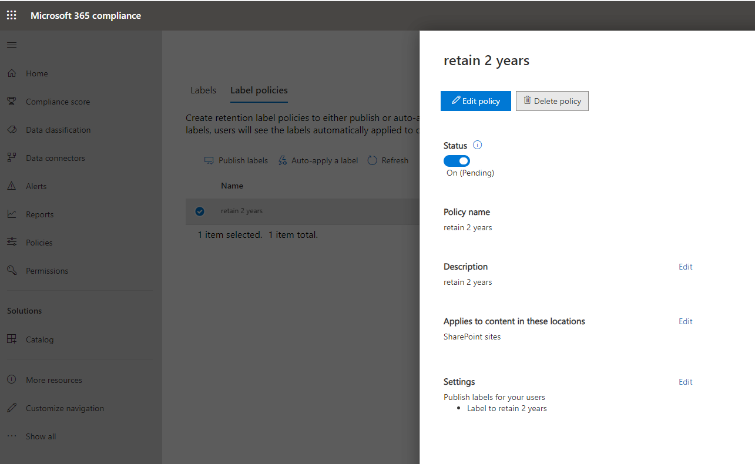755x464 pixels.
Task: Click the SharePoint sites location text
Action: [x=472, y=337]
